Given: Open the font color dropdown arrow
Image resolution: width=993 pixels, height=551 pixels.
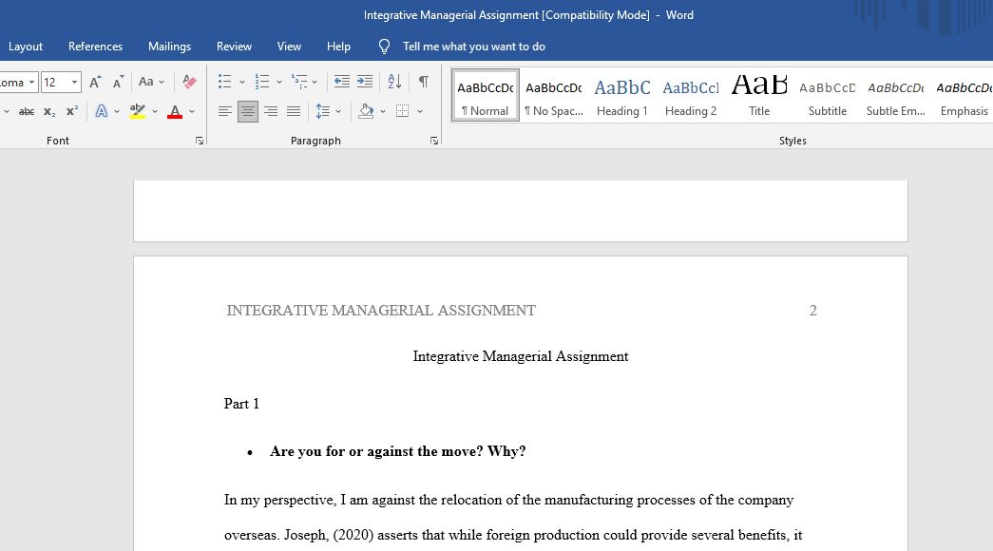Looking at the screenshot, I should [x=192, y=111].
